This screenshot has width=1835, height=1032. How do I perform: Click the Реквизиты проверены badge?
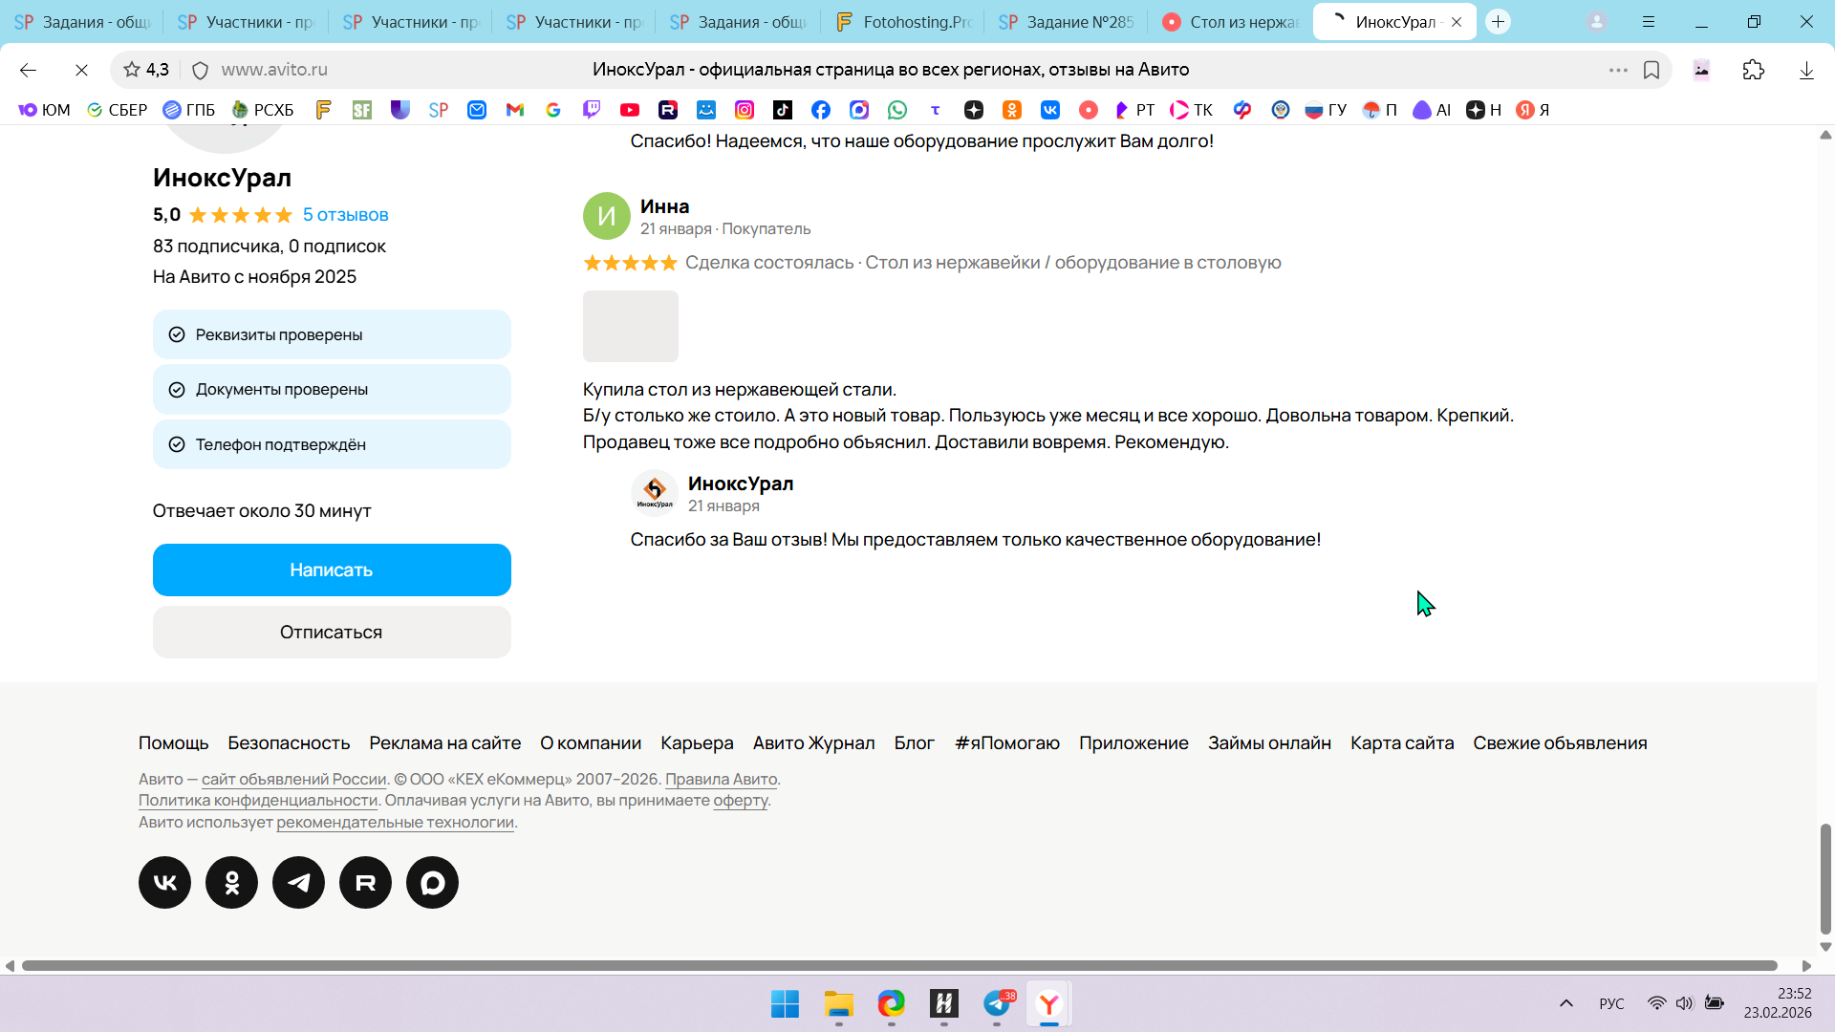332,334
